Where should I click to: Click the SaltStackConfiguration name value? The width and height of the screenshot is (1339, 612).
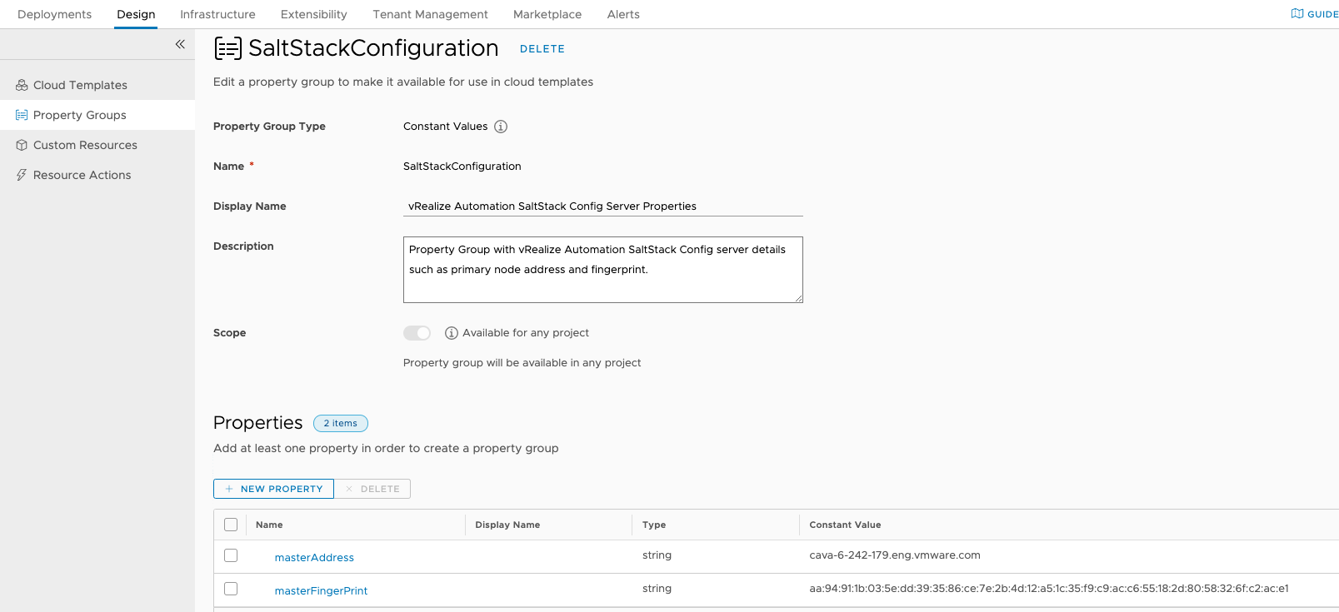coord(462,167)
